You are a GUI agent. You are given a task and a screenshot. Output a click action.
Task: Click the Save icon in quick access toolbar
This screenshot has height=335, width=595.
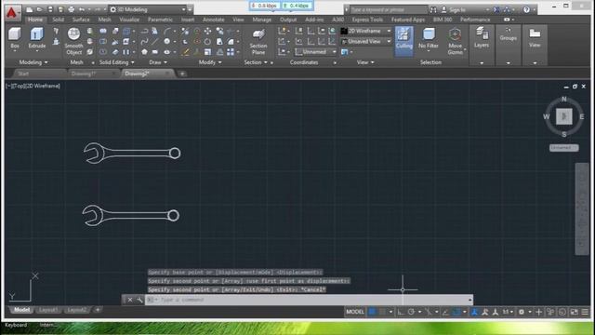click(x=50, y=9)
